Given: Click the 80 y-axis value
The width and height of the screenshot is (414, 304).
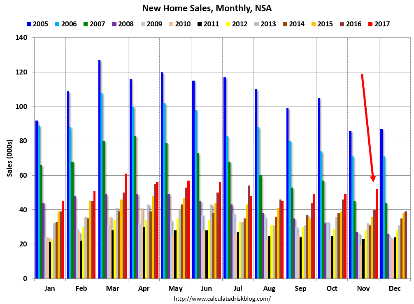Looking at the screenshot, I should pyautogui.click(x=23, y=141).
